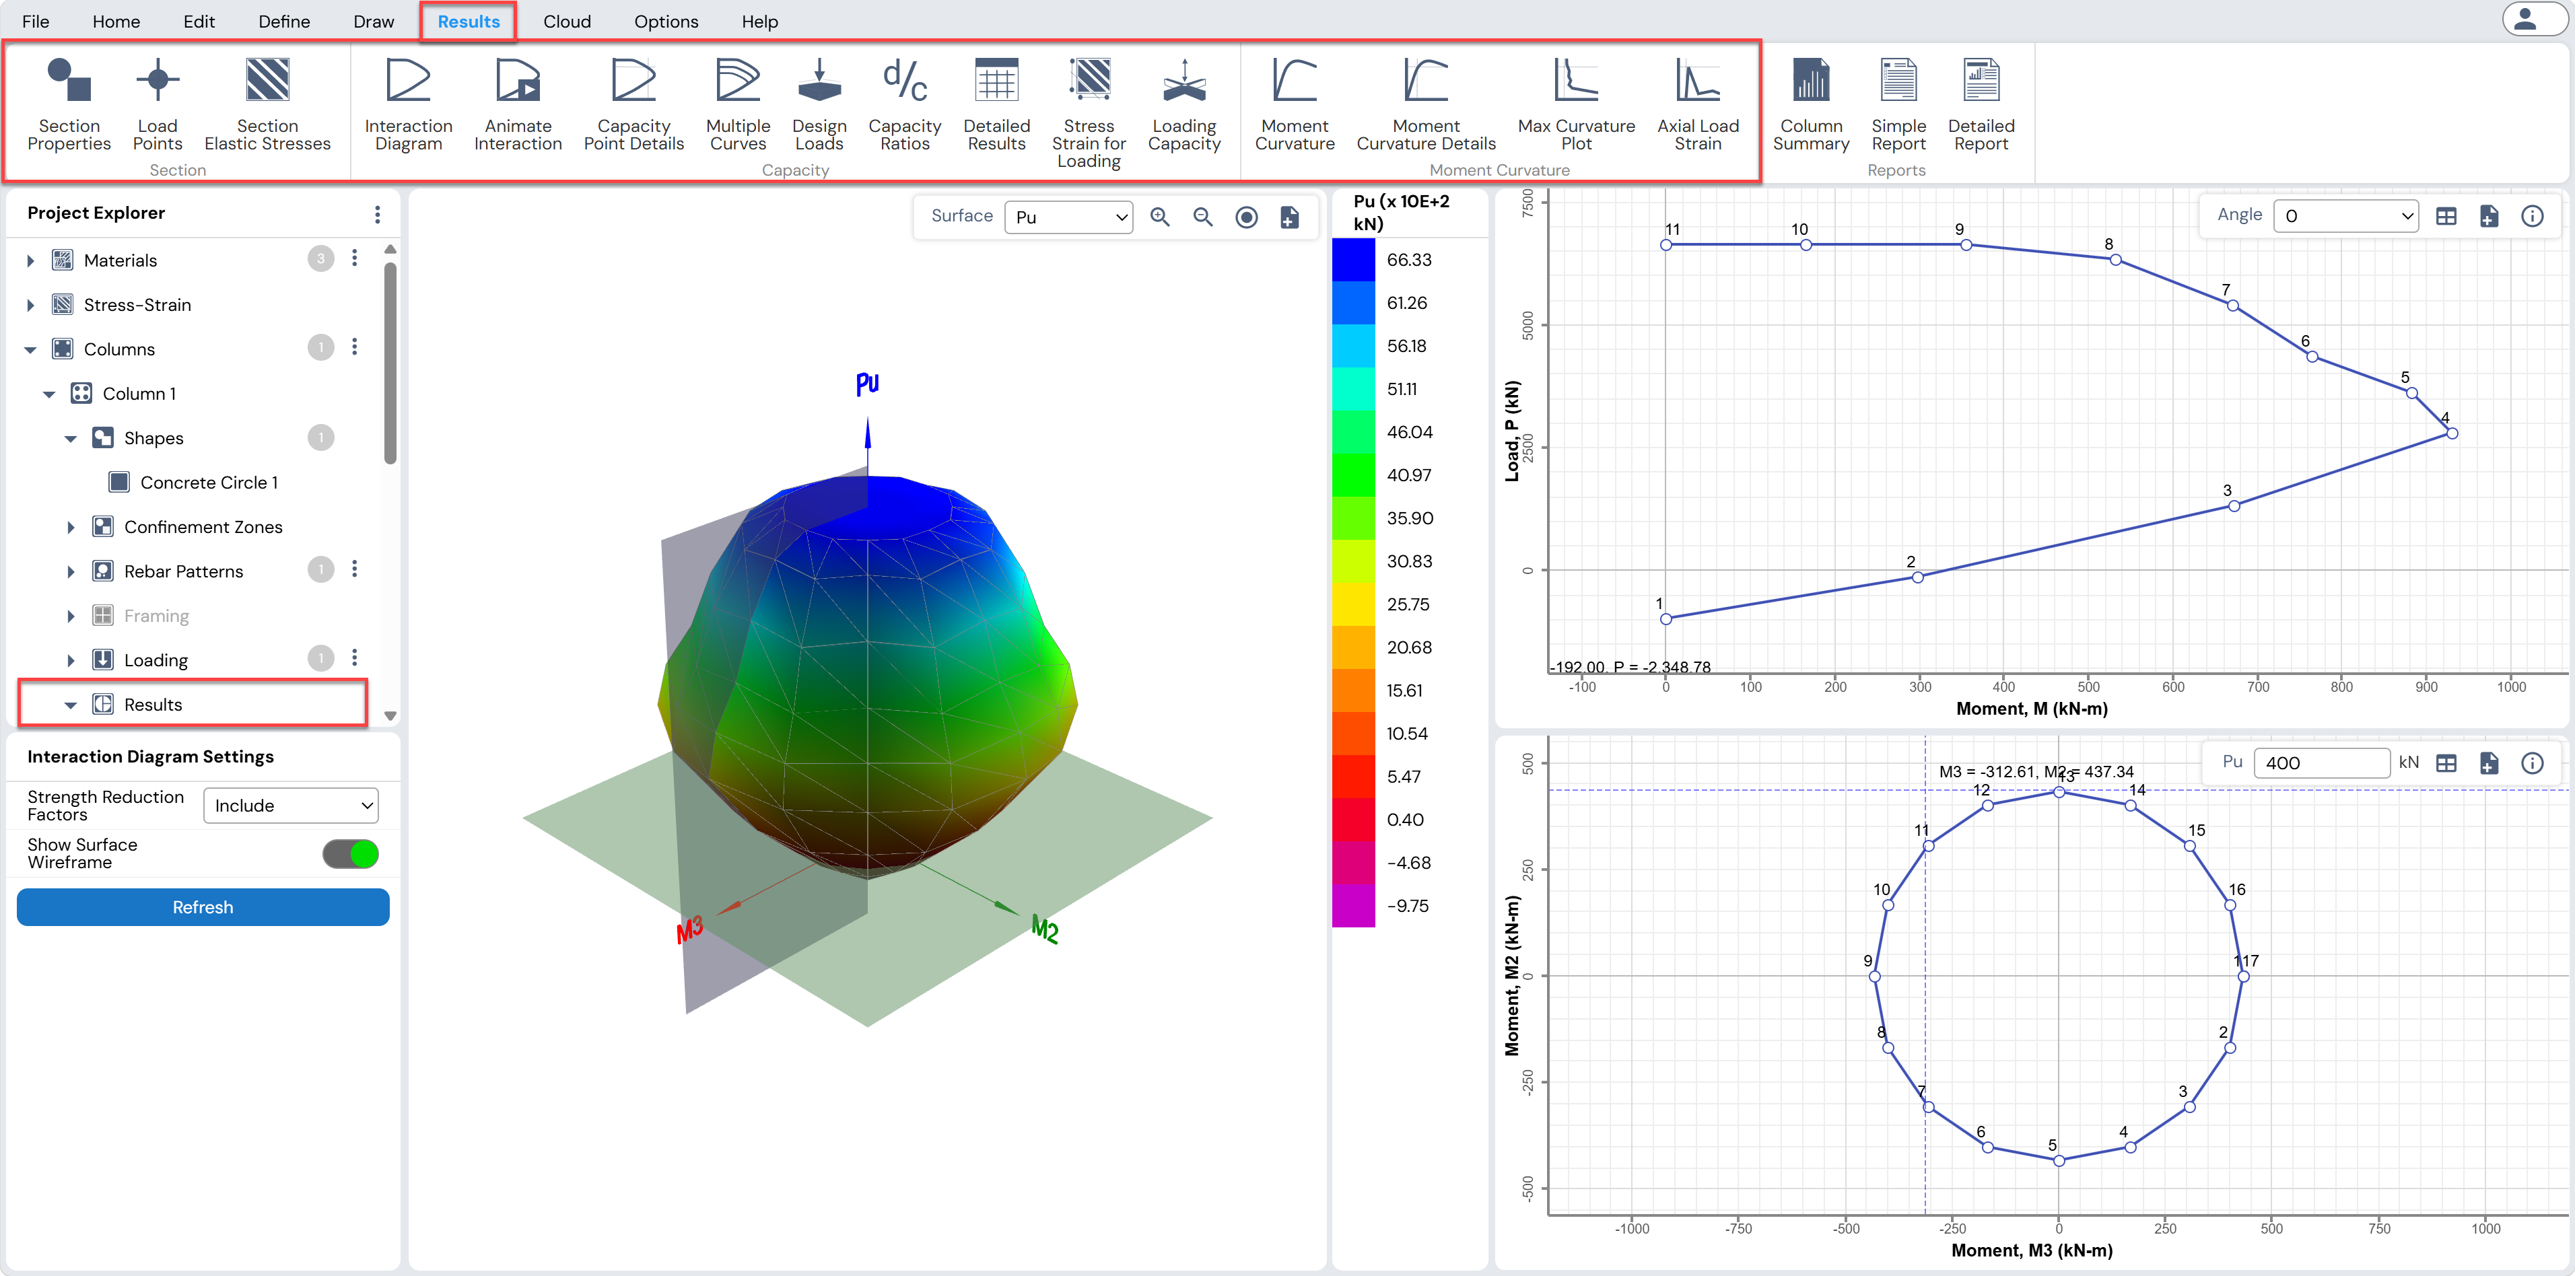Expand the Stress-Strain tree node
The height and width of the screenshot is (1276, 2575).
coord(30,305)
